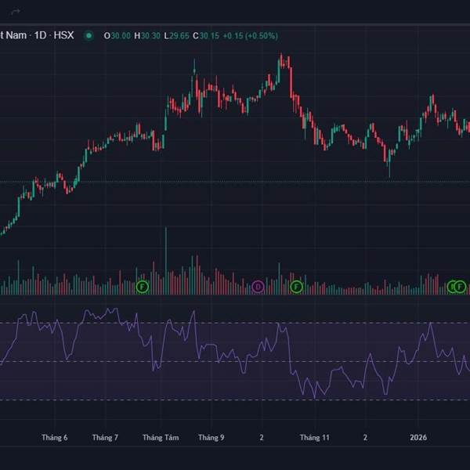Click the Tháng 9 time axis label
470x470 pixels.
coord(211,438)
